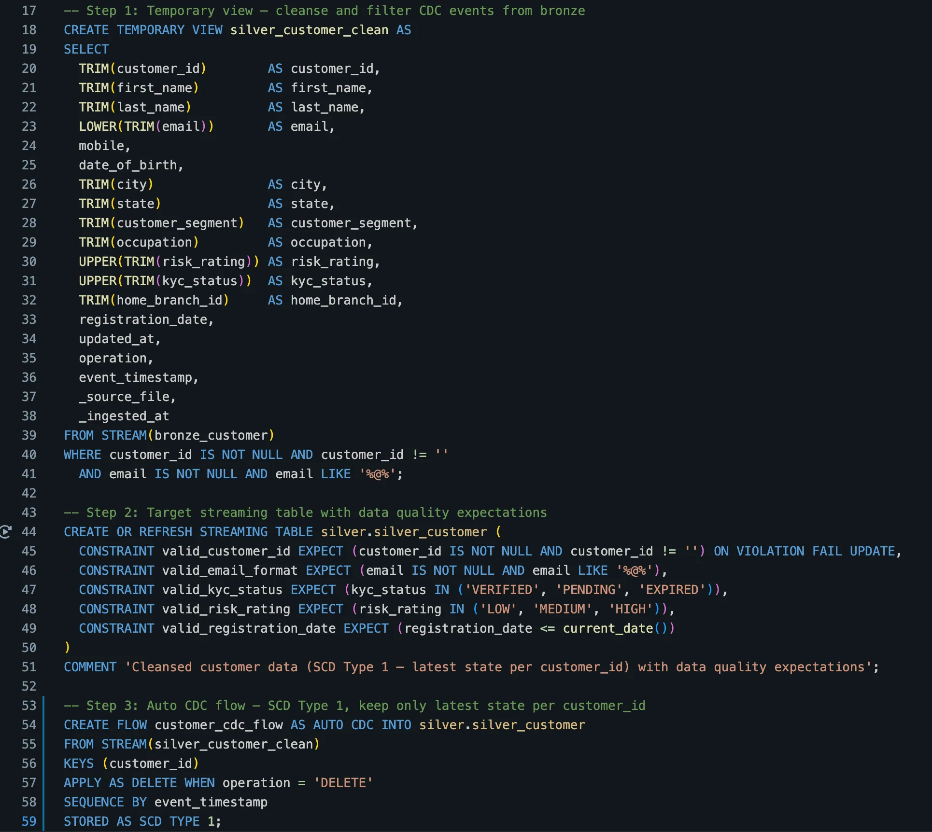Image resolution: width=932 pixels, height=832 pixels.
Task: Click 'valid_registration_date' constraint name
Action: pos(249,628)
